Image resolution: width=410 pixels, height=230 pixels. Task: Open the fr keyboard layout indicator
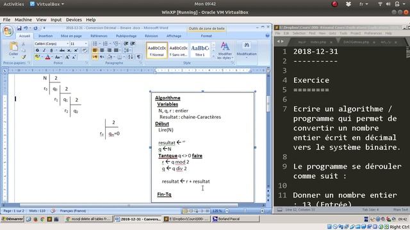pyautogui.click(x=363, y=4)
